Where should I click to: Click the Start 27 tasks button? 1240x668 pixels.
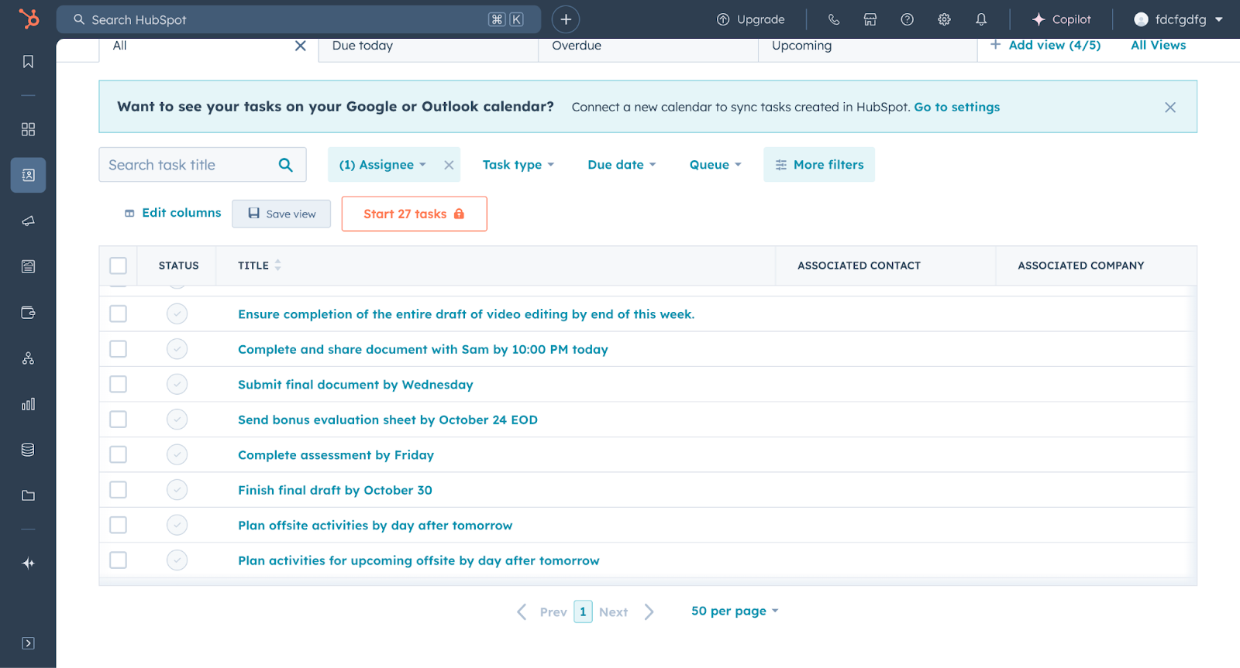pos(414,214)
